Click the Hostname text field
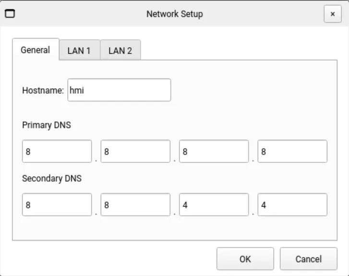This screenshot has width=349, height=276. [119, 90]
